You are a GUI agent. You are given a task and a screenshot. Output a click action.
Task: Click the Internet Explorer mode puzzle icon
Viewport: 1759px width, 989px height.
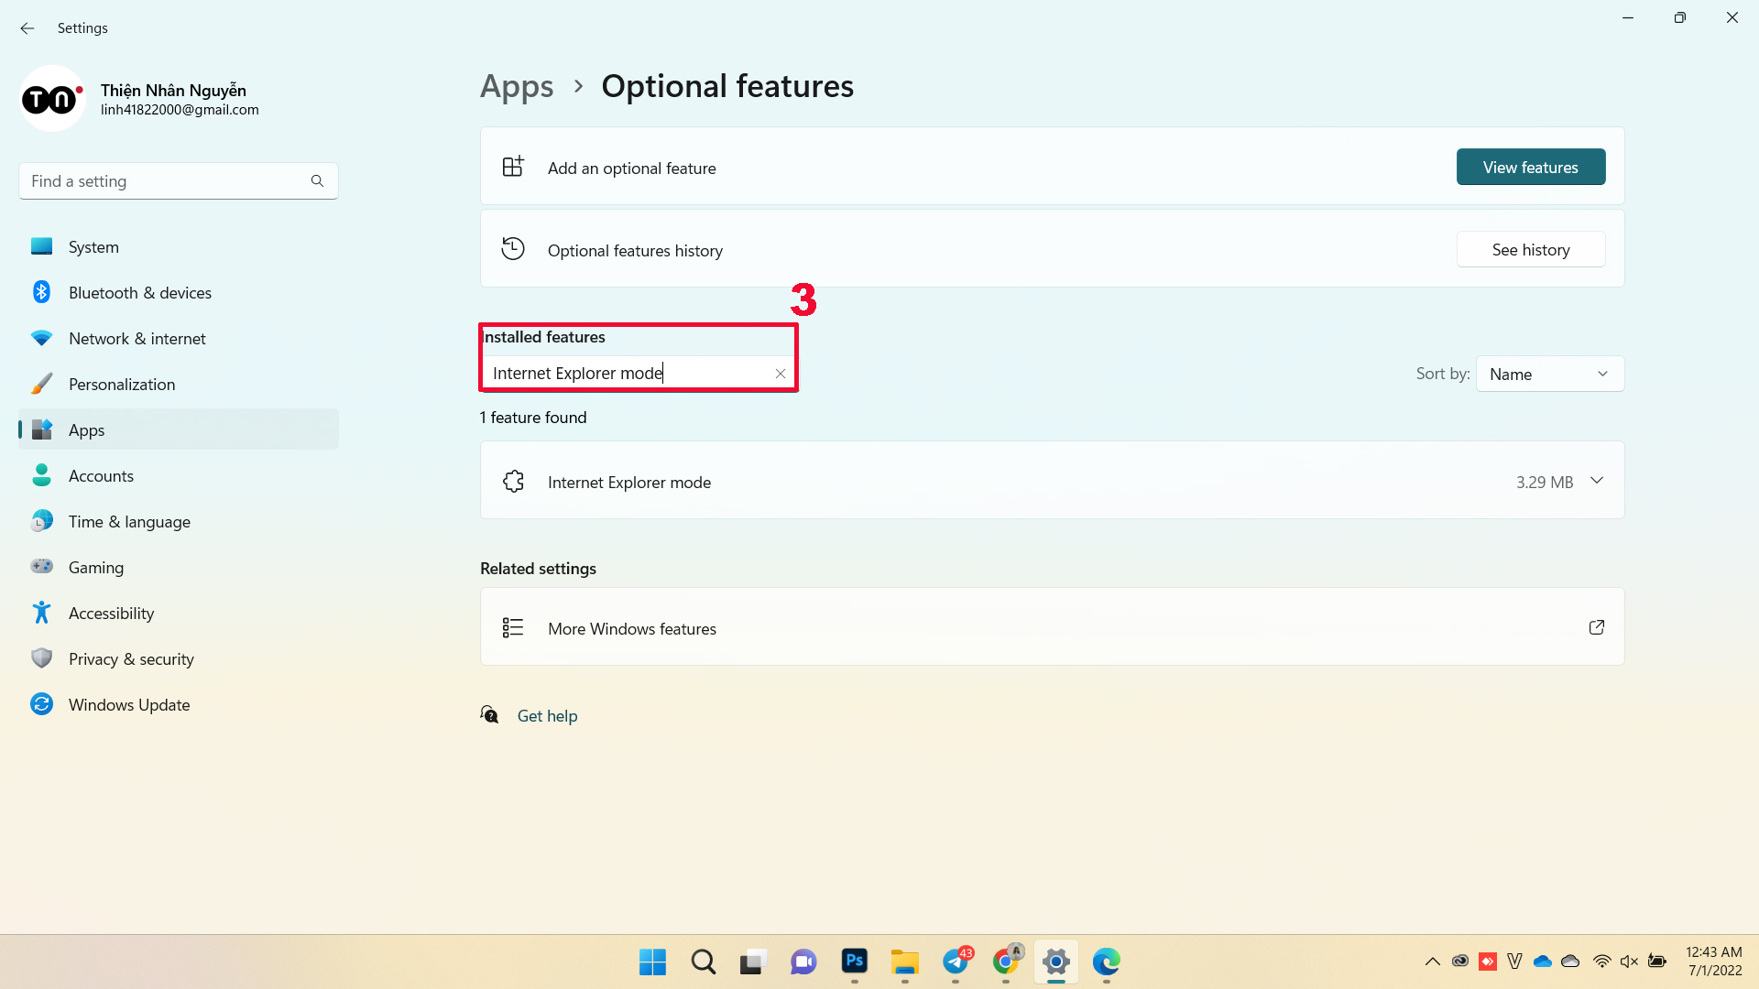tap(513, 482)
